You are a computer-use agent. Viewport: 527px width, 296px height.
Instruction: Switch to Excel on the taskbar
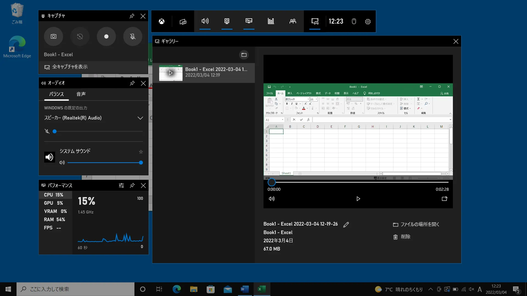[262, 289]
